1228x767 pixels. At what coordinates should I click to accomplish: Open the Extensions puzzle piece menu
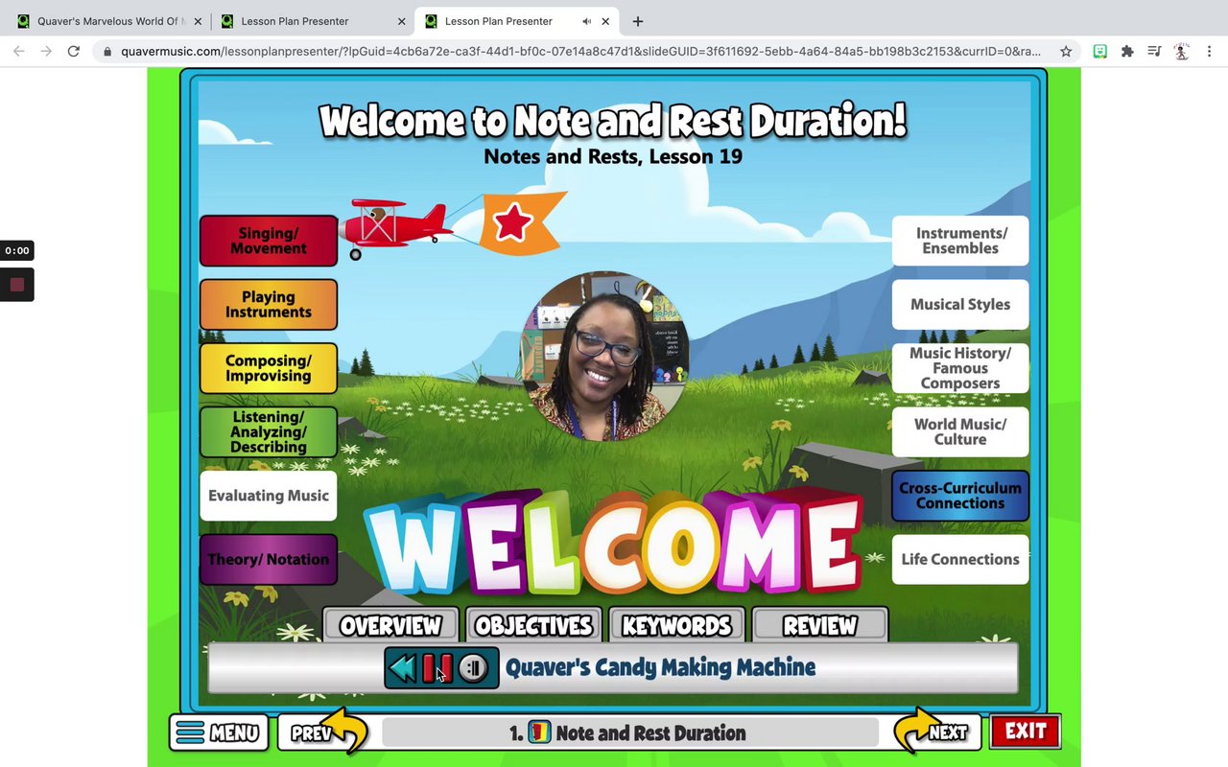point(1127,52)
